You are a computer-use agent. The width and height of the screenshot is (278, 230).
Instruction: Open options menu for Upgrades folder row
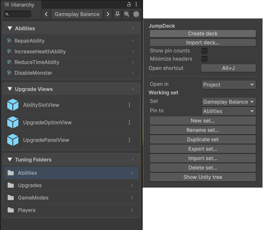click(x=132, y=185)
